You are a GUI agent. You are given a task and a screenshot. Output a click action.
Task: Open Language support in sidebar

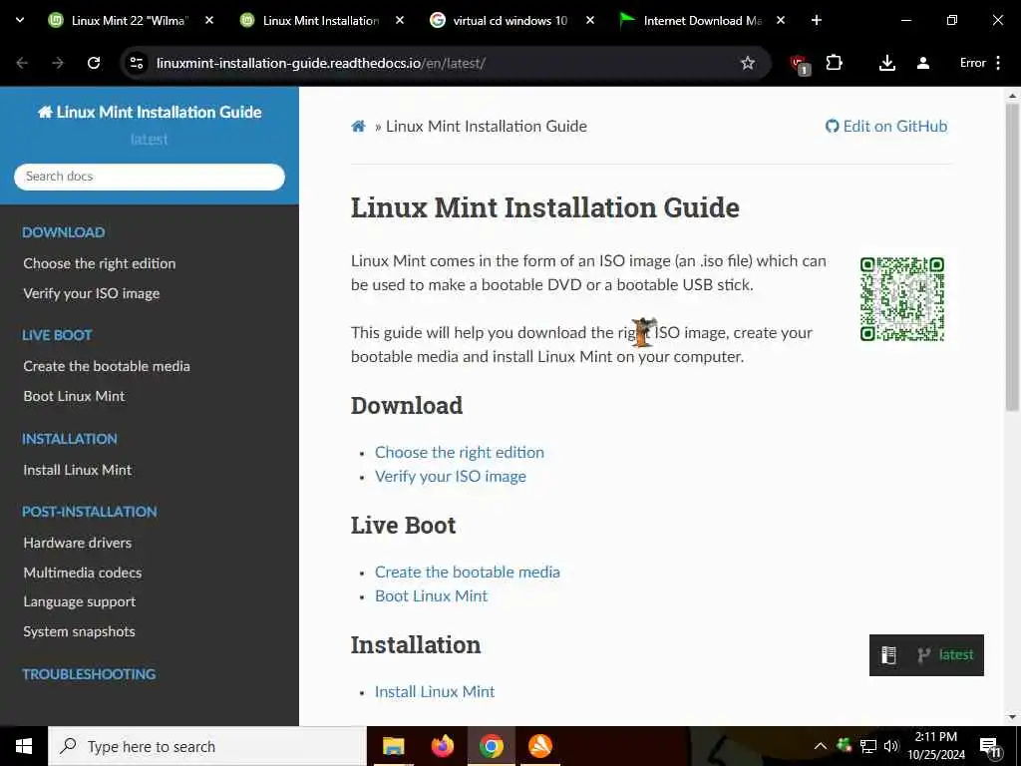click(x=80, y=601)
